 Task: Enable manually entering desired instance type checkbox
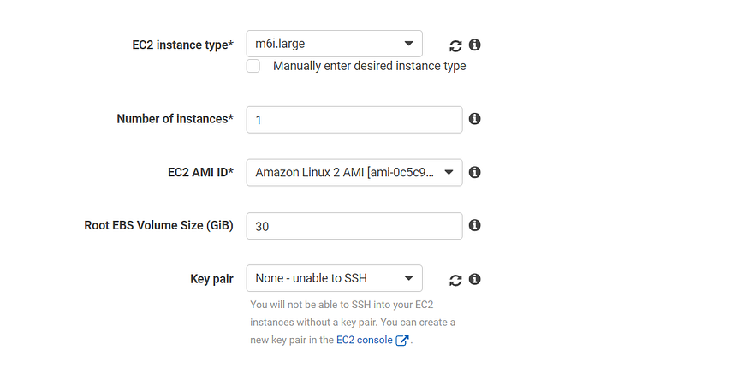click(x=253, y=66)
